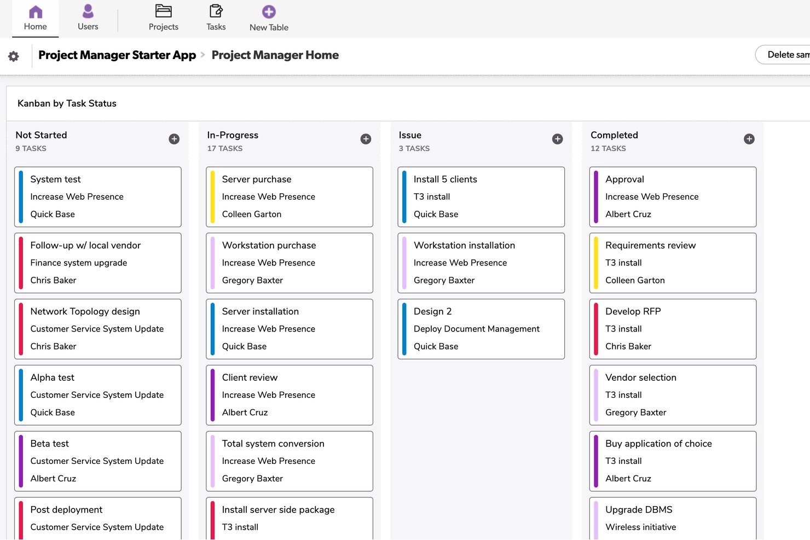Add a task to Not Started column
Viewport: 810px width, 540px height.
point(174,139)
